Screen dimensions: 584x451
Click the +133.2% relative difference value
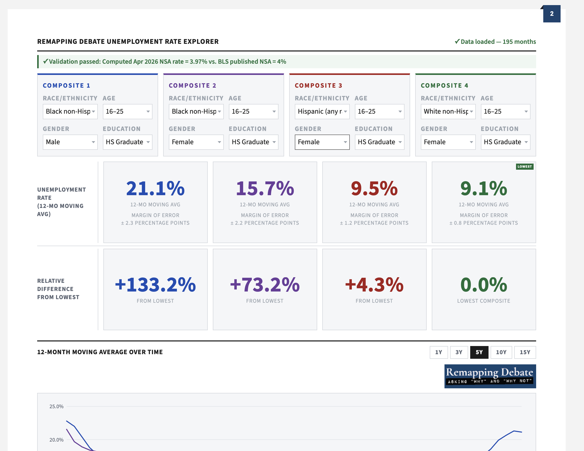click(x=155, y=284)
